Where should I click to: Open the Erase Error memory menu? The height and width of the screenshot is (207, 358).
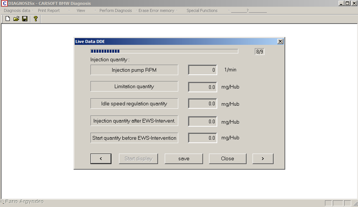(x=156, y=10)
